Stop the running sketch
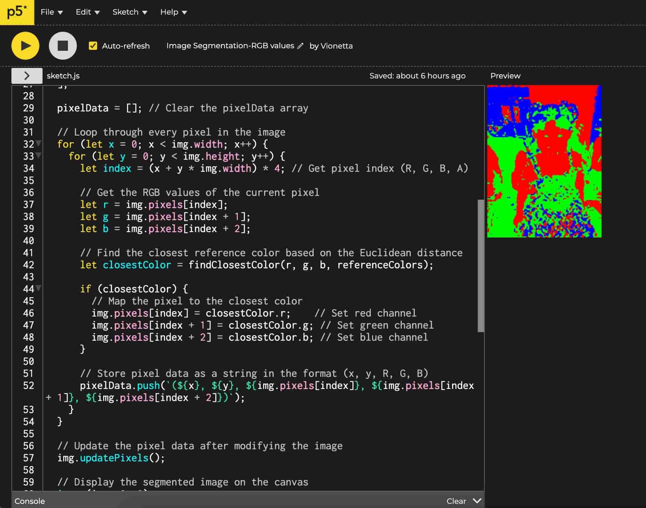 point(63,46)
